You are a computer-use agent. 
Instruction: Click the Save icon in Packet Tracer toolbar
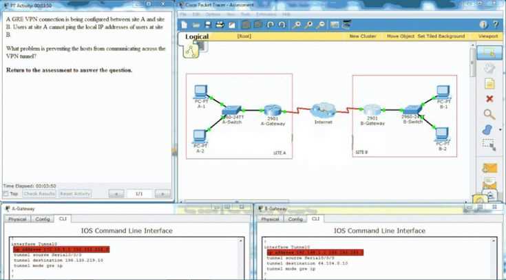click(x=208, y=25)
